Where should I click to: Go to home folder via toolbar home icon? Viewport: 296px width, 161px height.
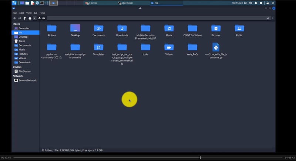[x=30, y=18]
